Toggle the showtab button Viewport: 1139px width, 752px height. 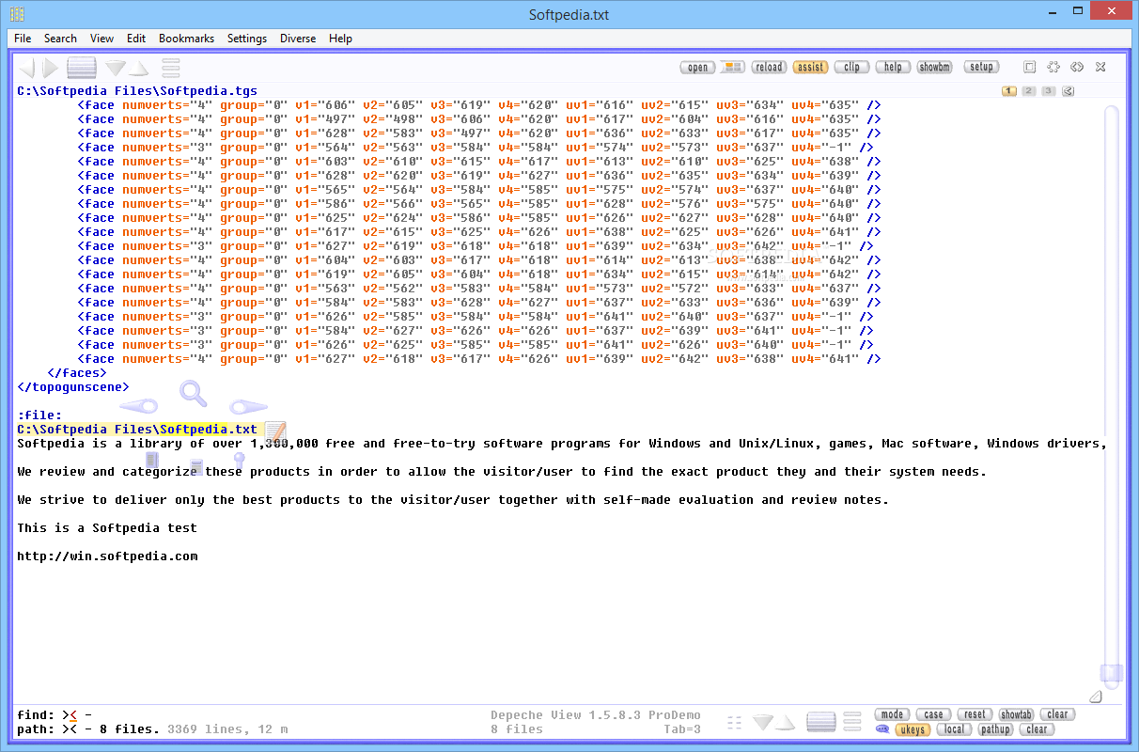(x=1016, y=714)
